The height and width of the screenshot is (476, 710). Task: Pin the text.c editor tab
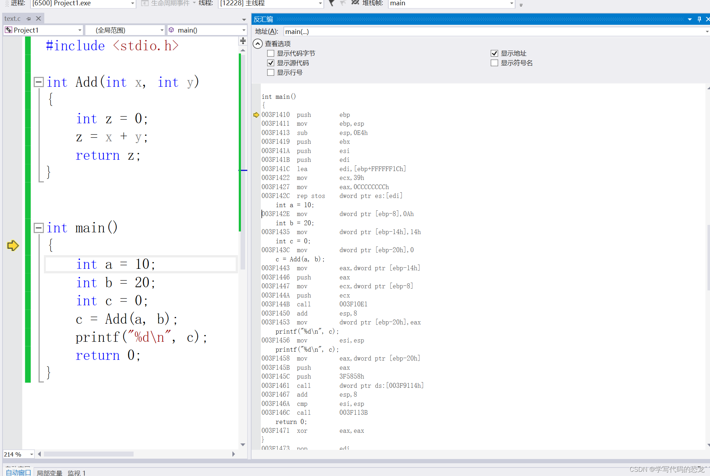coord(29,18)
